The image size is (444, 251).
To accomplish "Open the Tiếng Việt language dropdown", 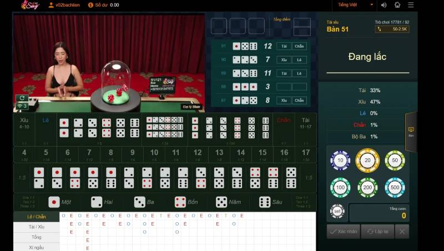I will pos(356,5).
